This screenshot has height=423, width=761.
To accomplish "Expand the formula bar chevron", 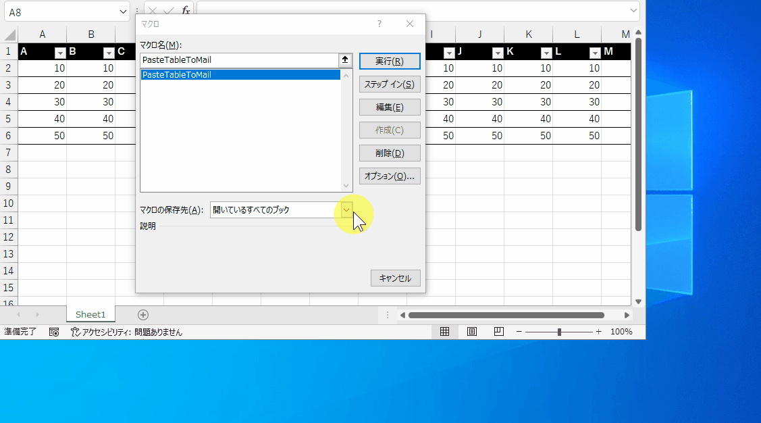I will coord(633,11).
